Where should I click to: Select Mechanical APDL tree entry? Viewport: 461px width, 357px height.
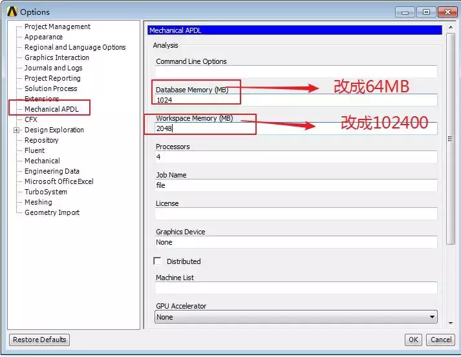(52, 109)
